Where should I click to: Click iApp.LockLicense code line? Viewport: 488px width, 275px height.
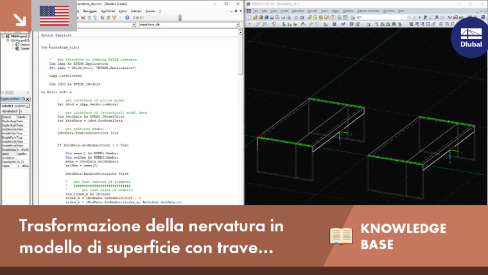(x=65, y=76)
